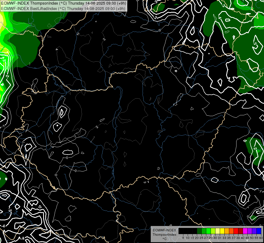
Task: Choose the orange 33–35 legend swatch
Action: 227,231
